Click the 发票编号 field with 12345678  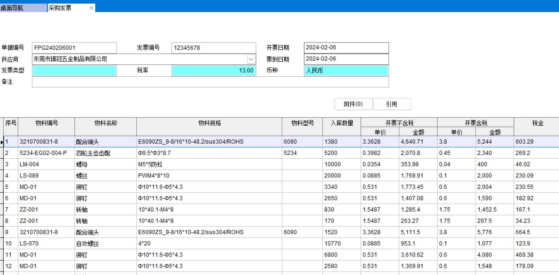coord(213,48)
